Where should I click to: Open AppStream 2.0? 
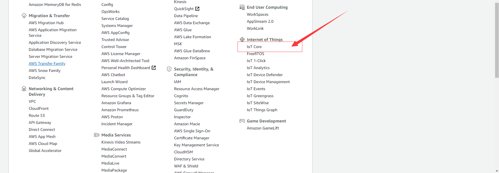pyautogui.click(x=260, y=21)
